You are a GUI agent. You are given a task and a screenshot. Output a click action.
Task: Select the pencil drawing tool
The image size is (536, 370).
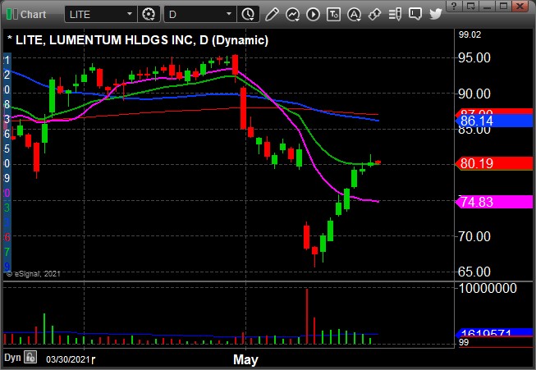tap(272, 14)
